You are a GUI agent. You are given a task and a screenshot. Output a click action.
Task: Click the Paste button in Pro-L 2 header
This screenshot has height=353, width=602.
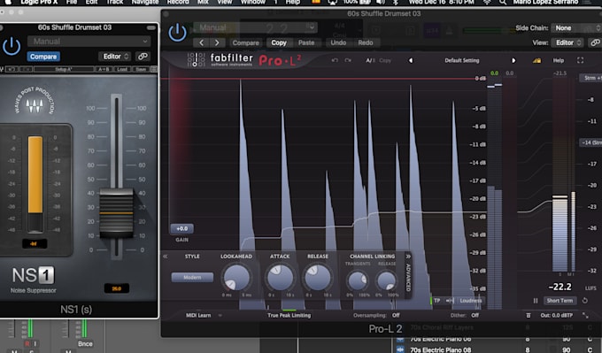point(306,42)
